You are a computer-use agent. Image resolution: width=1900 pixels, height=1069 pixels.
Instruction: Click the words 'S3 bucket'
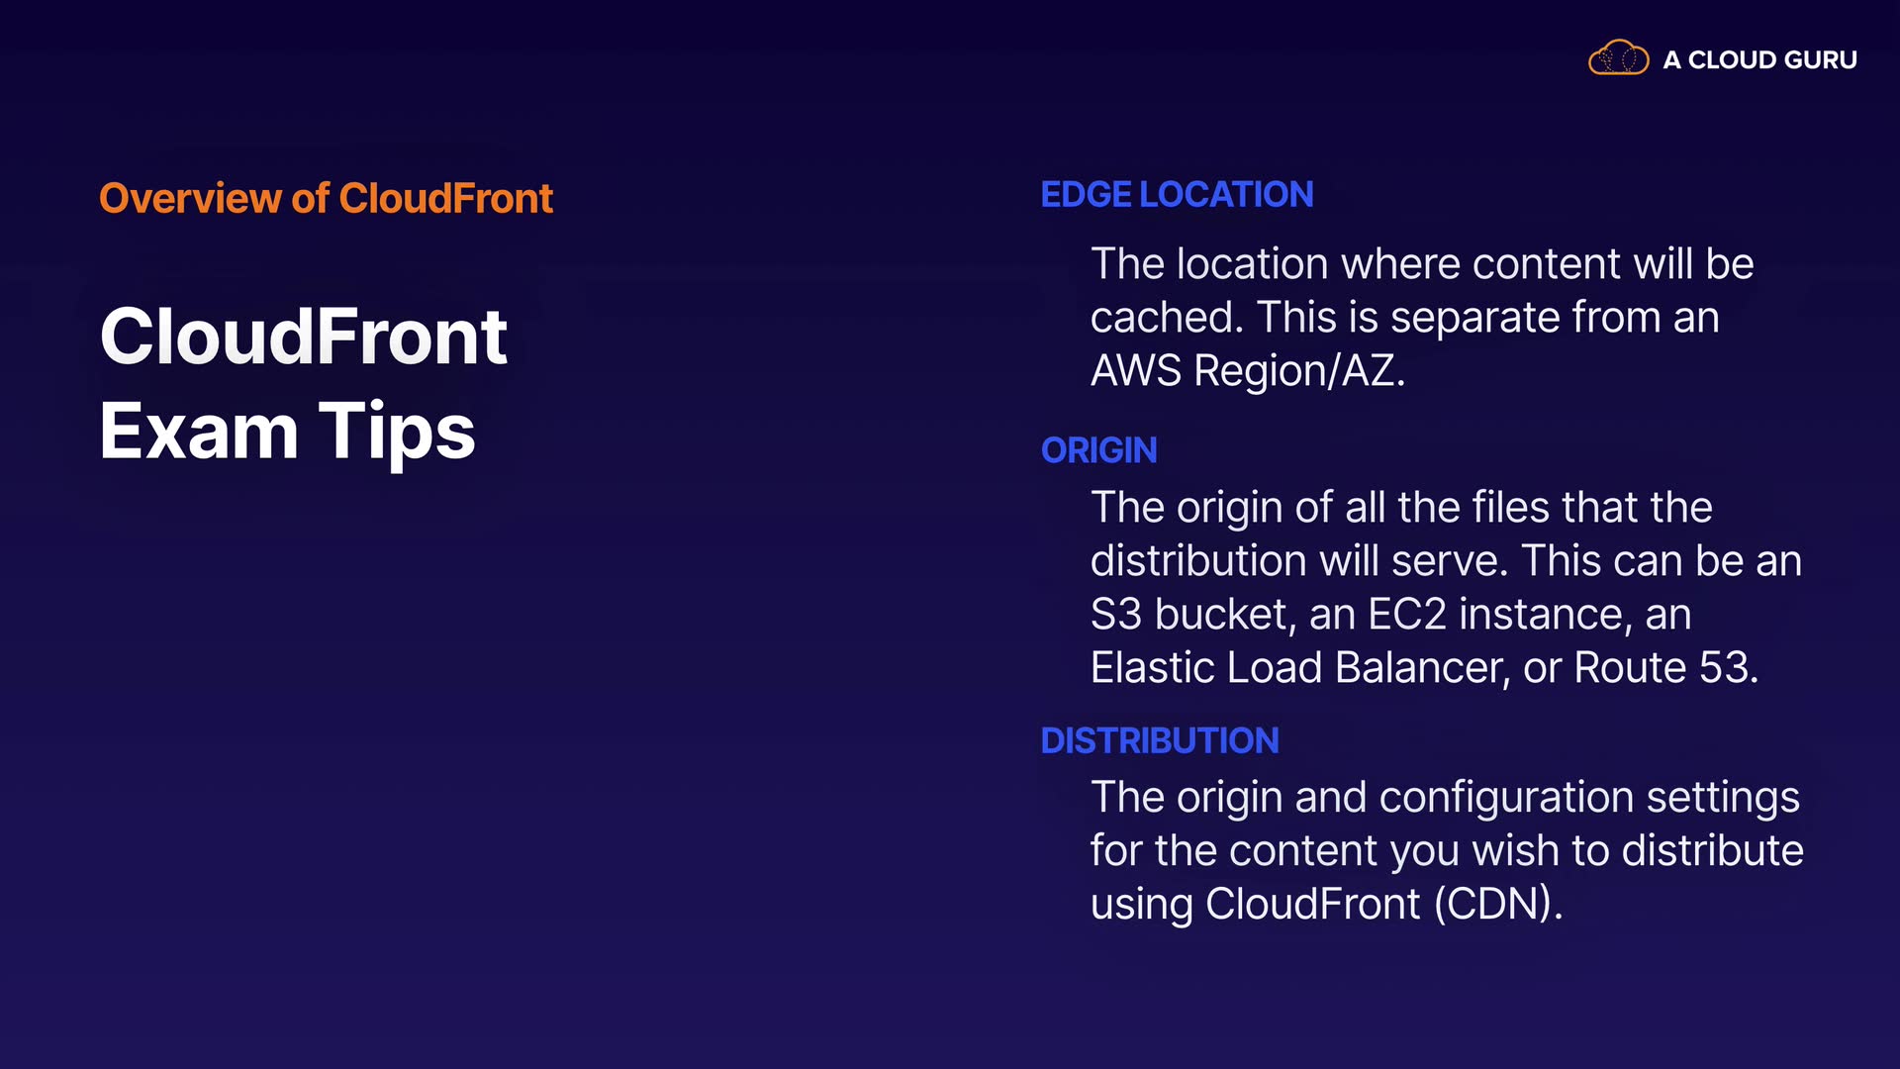pos(1191,615)
